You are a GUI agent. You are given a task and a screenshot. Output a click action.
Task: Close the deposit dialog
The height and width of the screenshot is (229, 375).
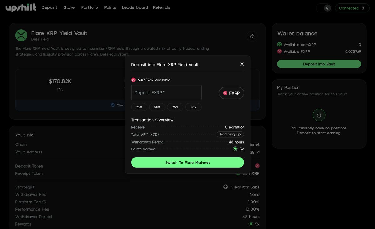[242, 64]
